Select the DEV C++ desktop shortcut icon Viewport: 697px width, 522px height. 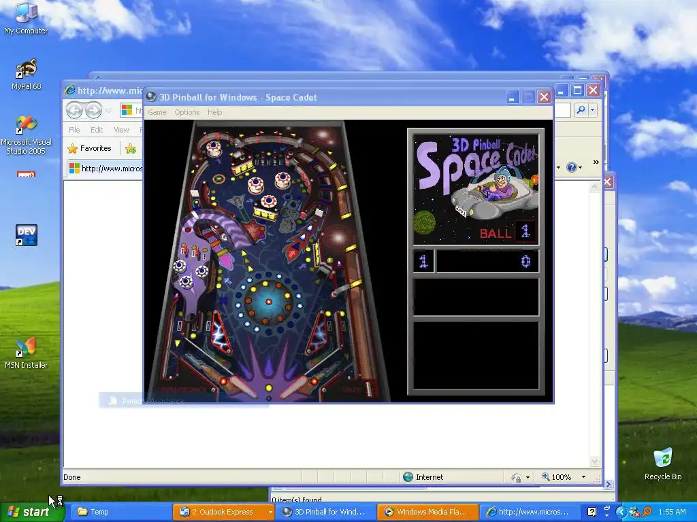pos(27,235)
